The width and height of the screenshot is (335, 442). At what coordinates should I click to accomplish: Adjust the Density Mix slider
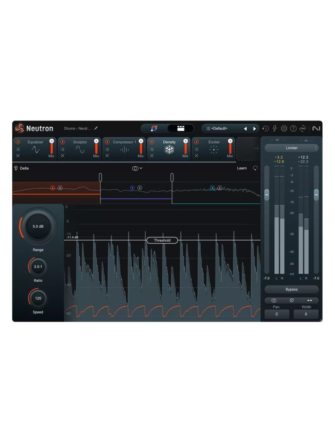tap(185, 147)
